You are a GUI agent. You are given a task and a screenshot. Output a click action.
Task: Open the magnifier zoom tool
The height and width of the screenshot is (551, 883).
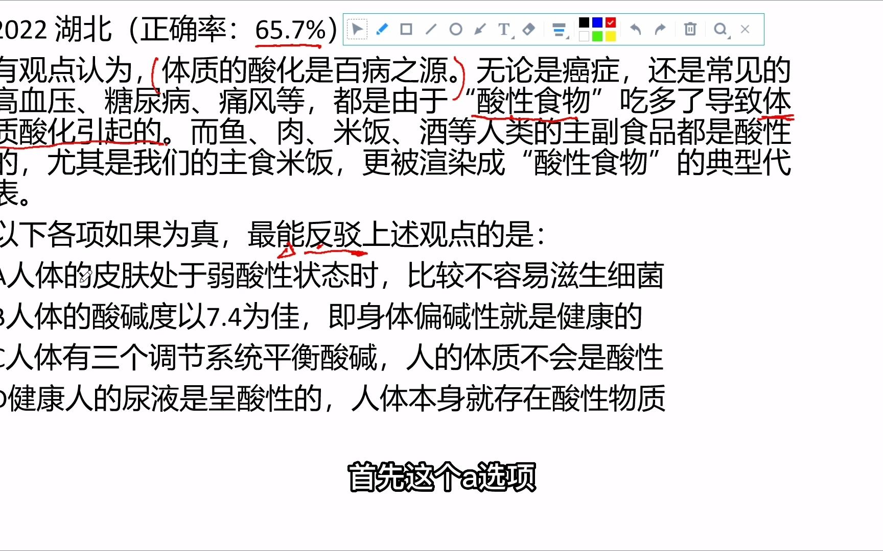[x=721, y=30]
